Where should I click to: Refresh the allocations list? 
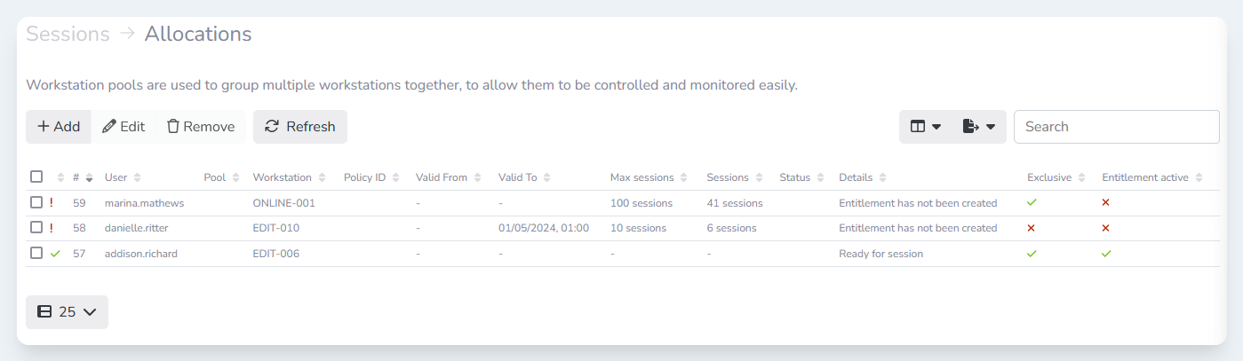tap(300, 127)
